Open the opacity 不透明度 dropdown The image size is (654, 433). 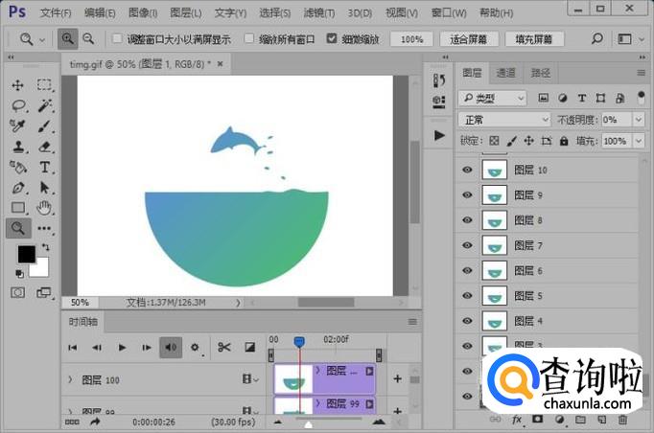pyautogui.click(x=639, y=120)
